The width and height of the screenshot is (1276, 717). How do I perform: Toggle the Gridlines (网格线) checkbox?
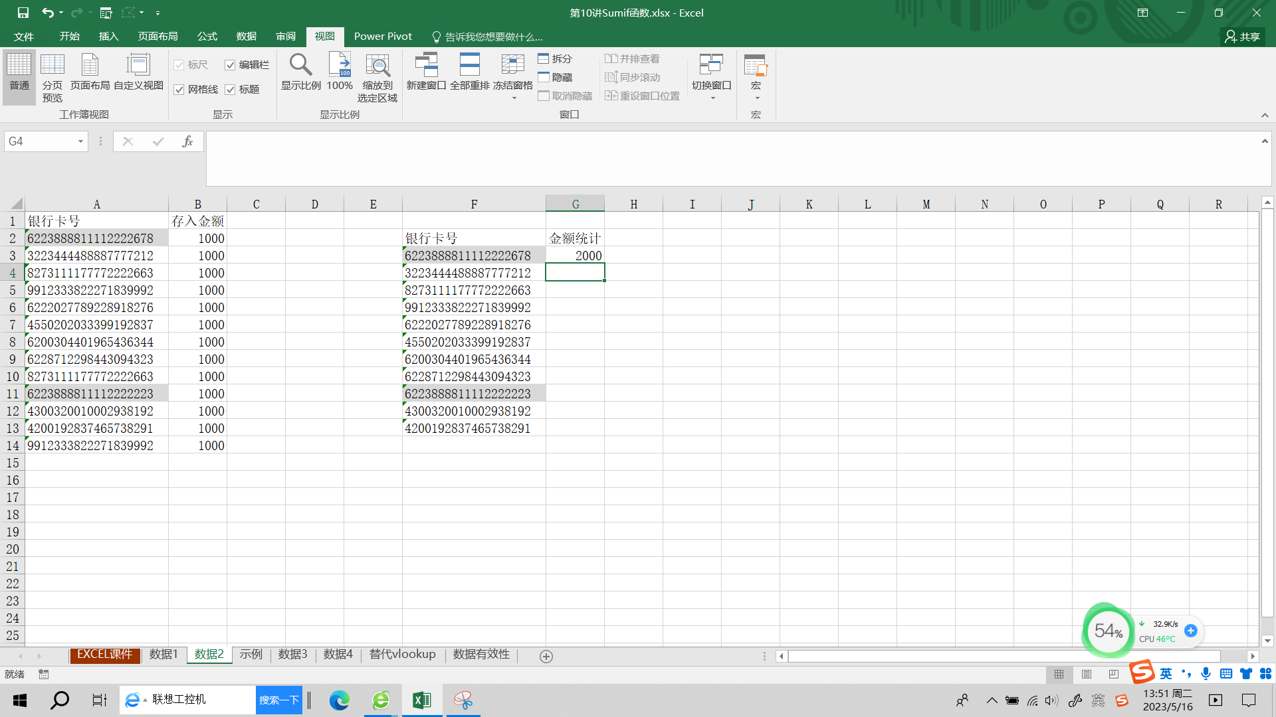point(179,90)
